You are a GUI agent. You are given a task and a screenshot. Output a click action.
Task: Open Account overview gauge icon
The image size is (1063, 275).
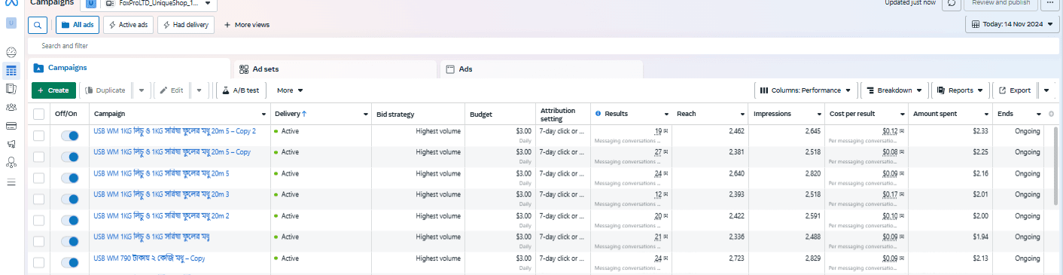(11, 53)
